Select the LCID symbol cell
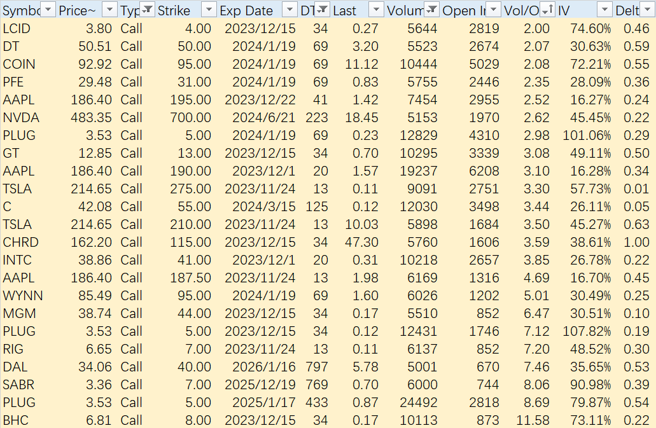656x428 pixels. (17, 29)
